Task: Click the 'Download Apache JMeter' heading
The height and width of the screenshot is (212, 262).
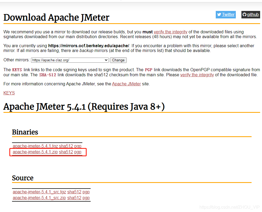Action: (56, 18)
